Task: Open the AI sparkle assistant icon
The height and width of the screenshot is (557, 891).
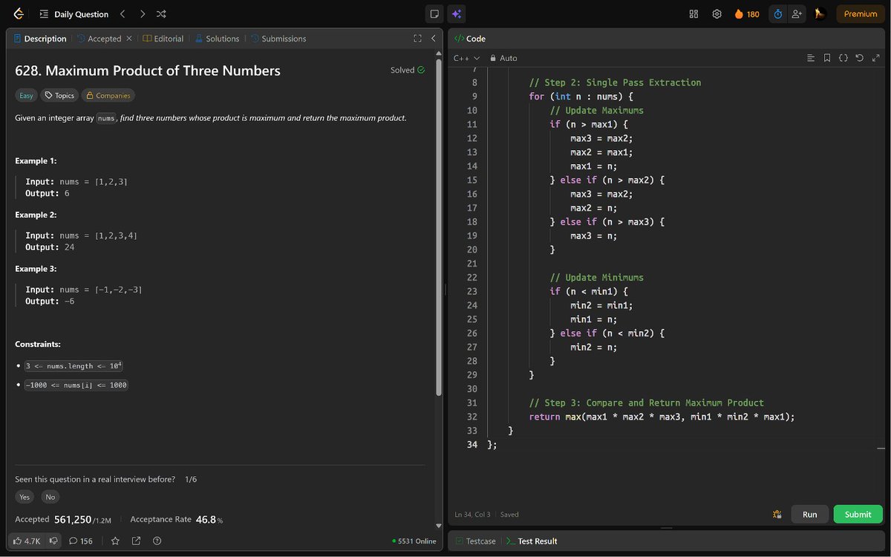Action: pos(457,14)
